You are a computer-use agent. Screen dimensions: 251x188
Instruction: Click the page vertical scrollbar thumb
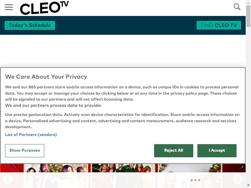pyautogui.click(x=248, y=16)
